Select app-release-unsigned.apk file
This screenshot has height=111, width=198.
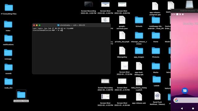[x=155, y=6]
